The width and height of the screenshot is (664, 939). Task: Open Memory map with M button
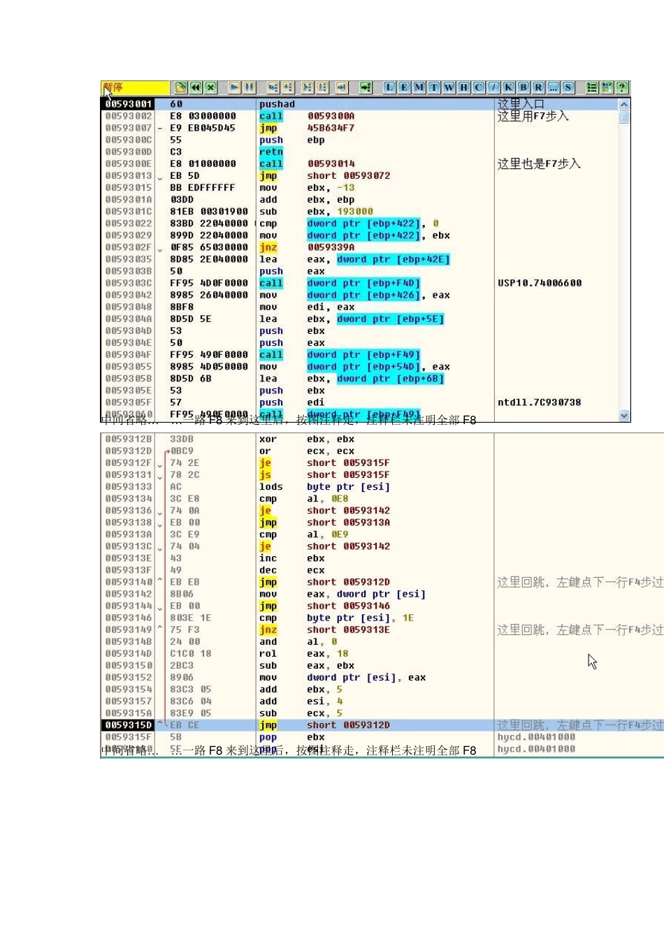(x=419, y=87)
